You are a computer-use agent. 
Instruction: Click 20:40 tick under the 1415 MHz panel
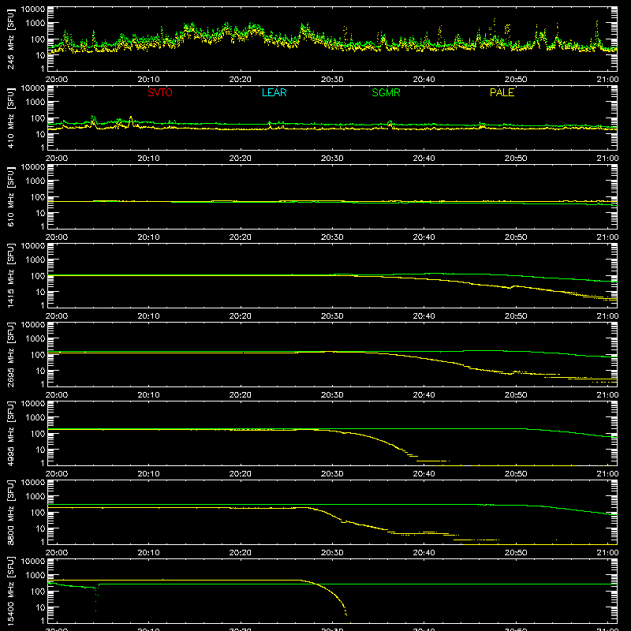424,316
